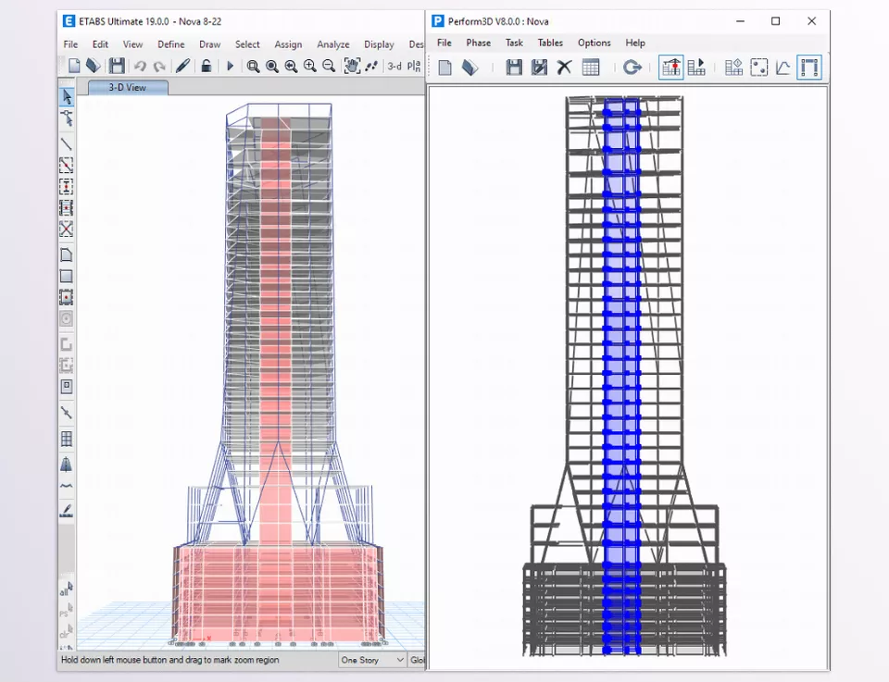Open ETABS Edit menu
This screenshot has width=889, height=682.
point(100,44)
